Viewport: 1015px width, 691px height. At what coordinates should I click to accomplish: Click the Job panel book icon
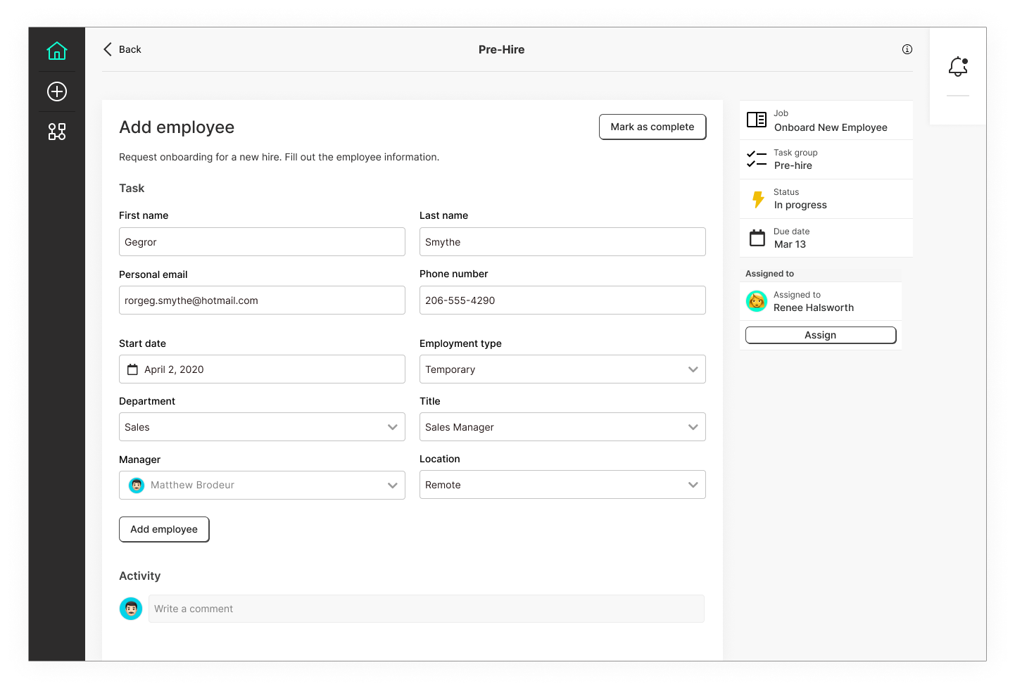[757, 120]
